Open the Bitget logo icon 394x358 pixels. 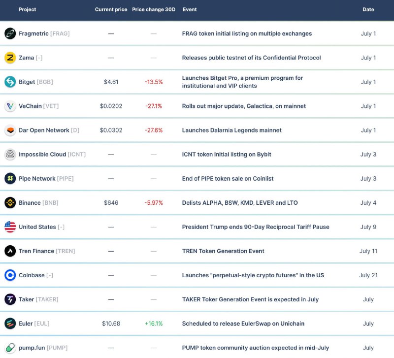tap(10, 82)
